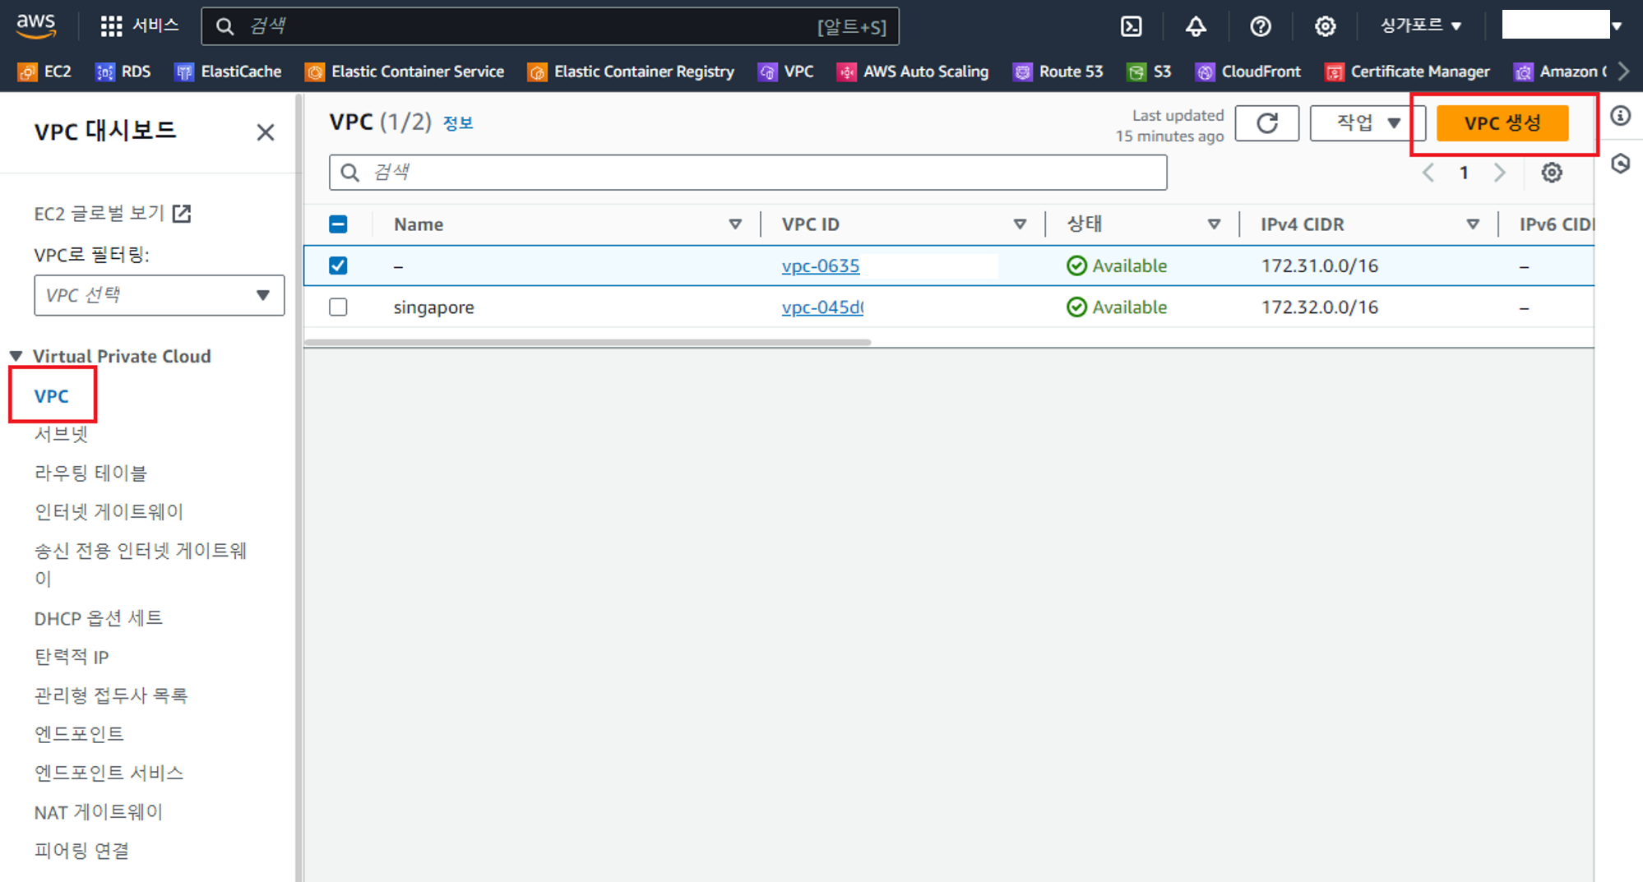Click the Elastic Container Registry shortcut icon

click(537, 72)
